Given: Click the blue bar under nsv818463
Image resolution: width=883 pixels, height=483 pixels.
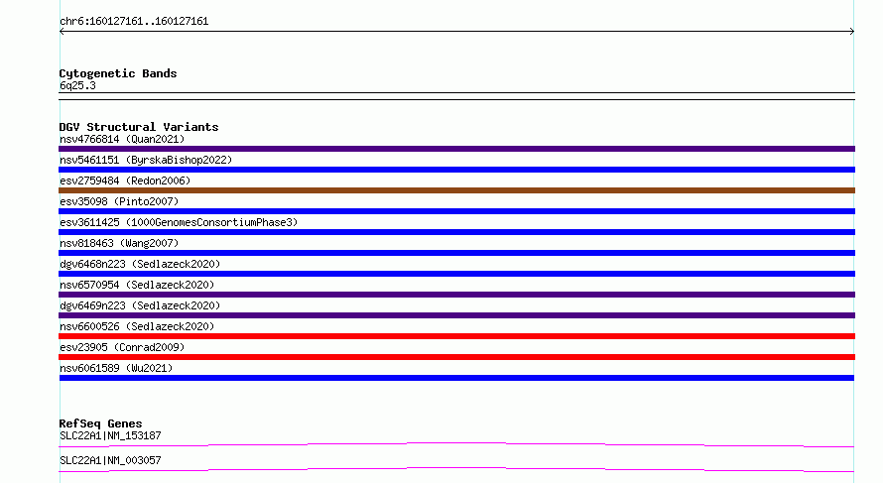Looking at the screenshot, I should tap(456, 253).
